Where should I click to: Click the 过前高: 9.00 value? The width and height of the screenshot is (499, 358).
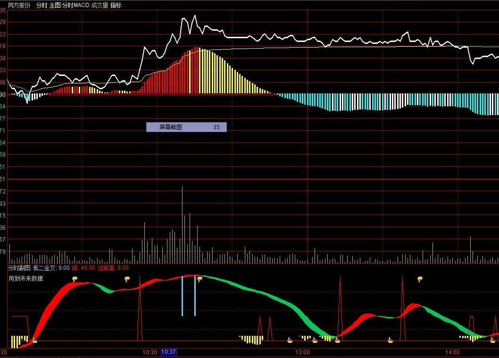tap(113, 268)
